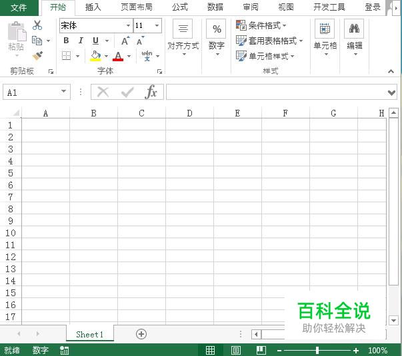402x356 pixels.
Task: Toggle Underline formatting
Action: (95, 41)
